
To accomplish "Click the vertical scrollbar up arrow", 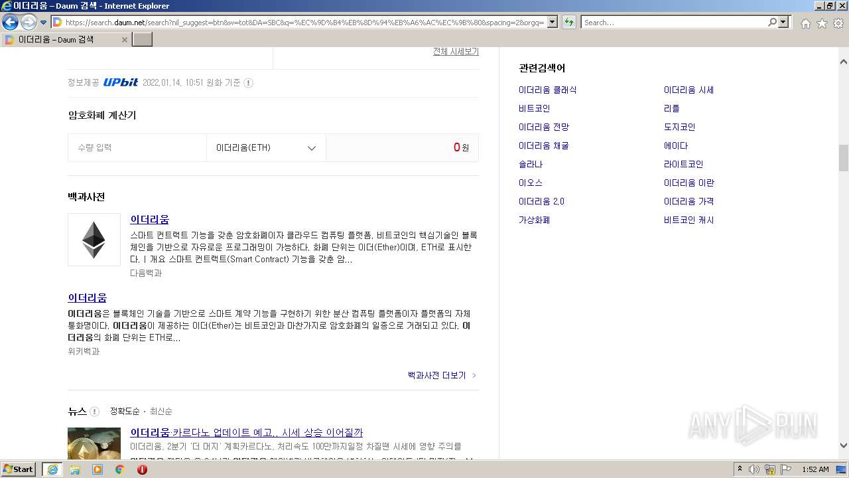I will pos(844,62).
